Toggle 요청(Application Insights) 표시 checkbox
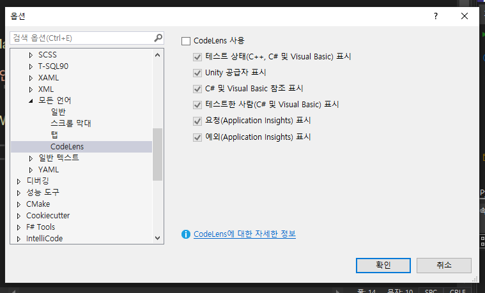Viewport: 485px width, 293px height. pyautogui.click(x=197, y=121)
